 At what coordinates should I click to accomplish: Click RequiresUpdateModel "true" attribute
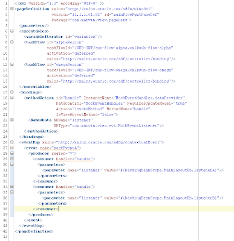tap(157, 104)
